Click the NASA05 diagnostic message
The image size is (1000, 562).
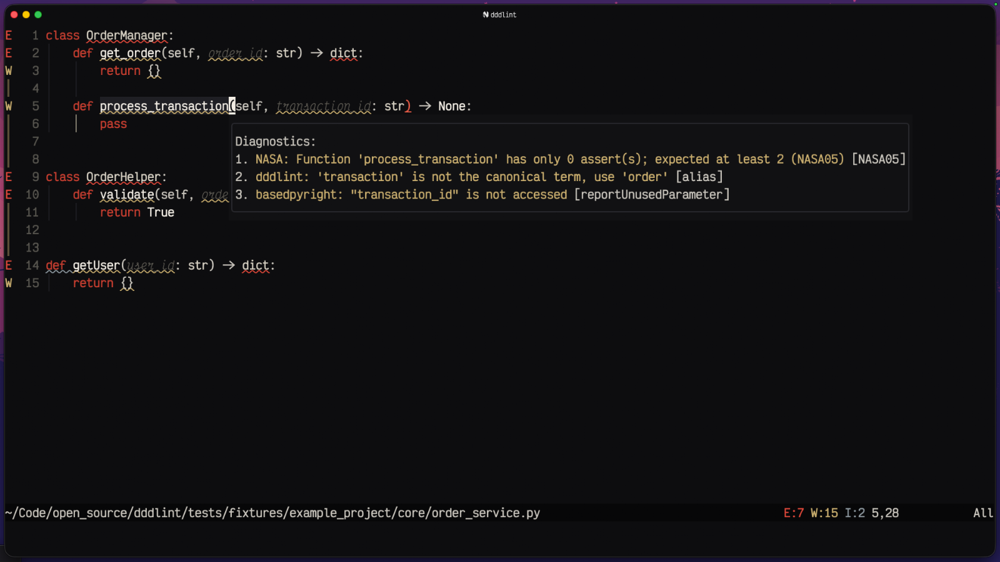pos(571,159)
